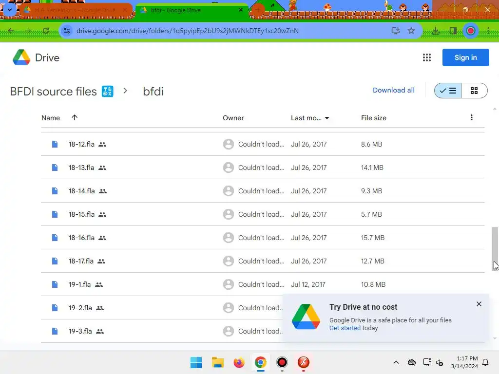Dismiss the Try Drive at no cost popup
This screenshot has height=374, width=499.
click(479, 304)
